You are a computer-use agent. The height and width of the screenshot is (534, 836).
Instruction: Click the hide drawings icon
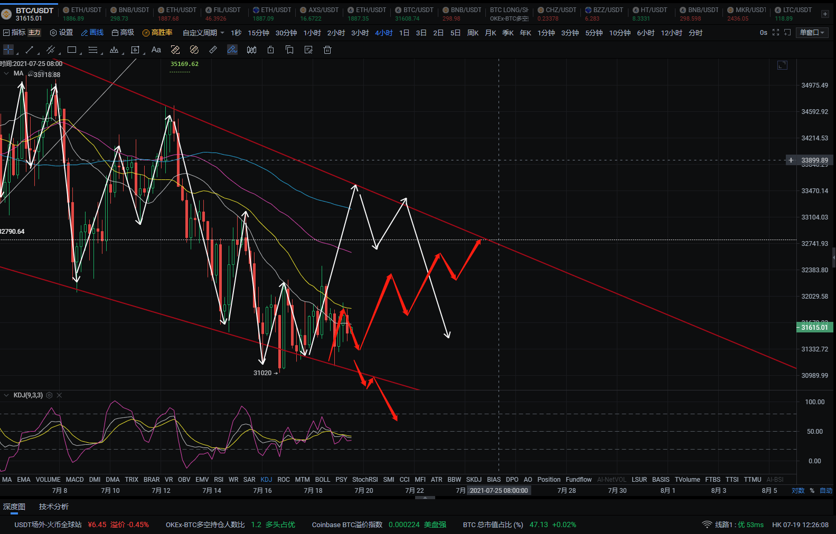coord(194,50)
